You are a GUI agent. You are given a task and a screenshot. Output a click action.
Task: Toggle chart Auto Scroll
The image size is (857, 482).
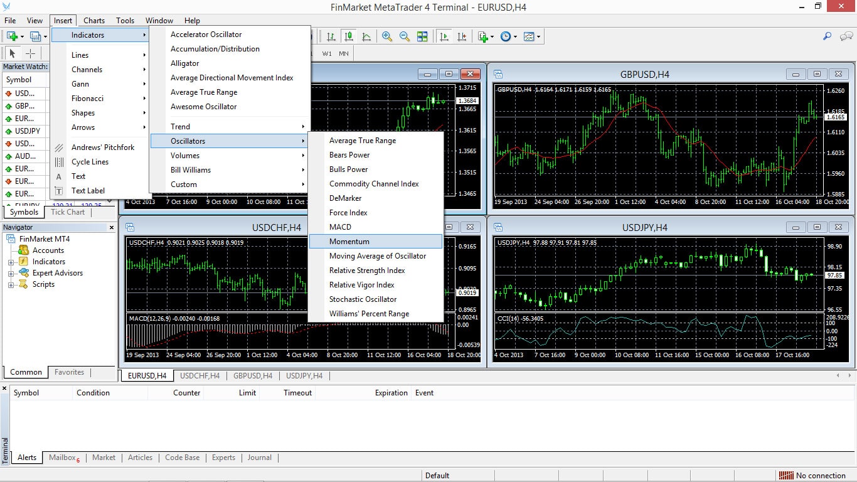pyautogui.click(x=444, y=36)
